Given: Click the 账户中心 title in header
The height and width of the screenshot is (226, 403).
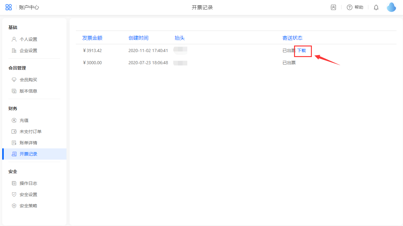Looking at the screenshot, I should (29, 7).
